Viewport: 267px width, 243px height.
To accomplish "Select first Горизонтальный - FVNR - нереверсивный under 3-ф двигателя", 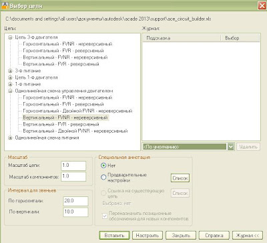I will [67, 44].
